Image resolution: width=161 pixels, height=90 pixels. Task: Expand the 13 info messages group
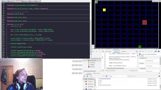point(84,89)
